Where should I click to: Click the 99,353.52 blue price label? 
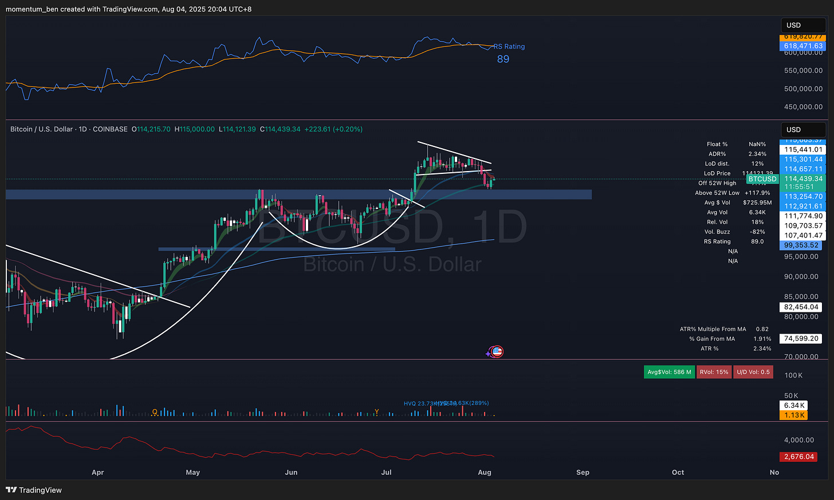801,245
